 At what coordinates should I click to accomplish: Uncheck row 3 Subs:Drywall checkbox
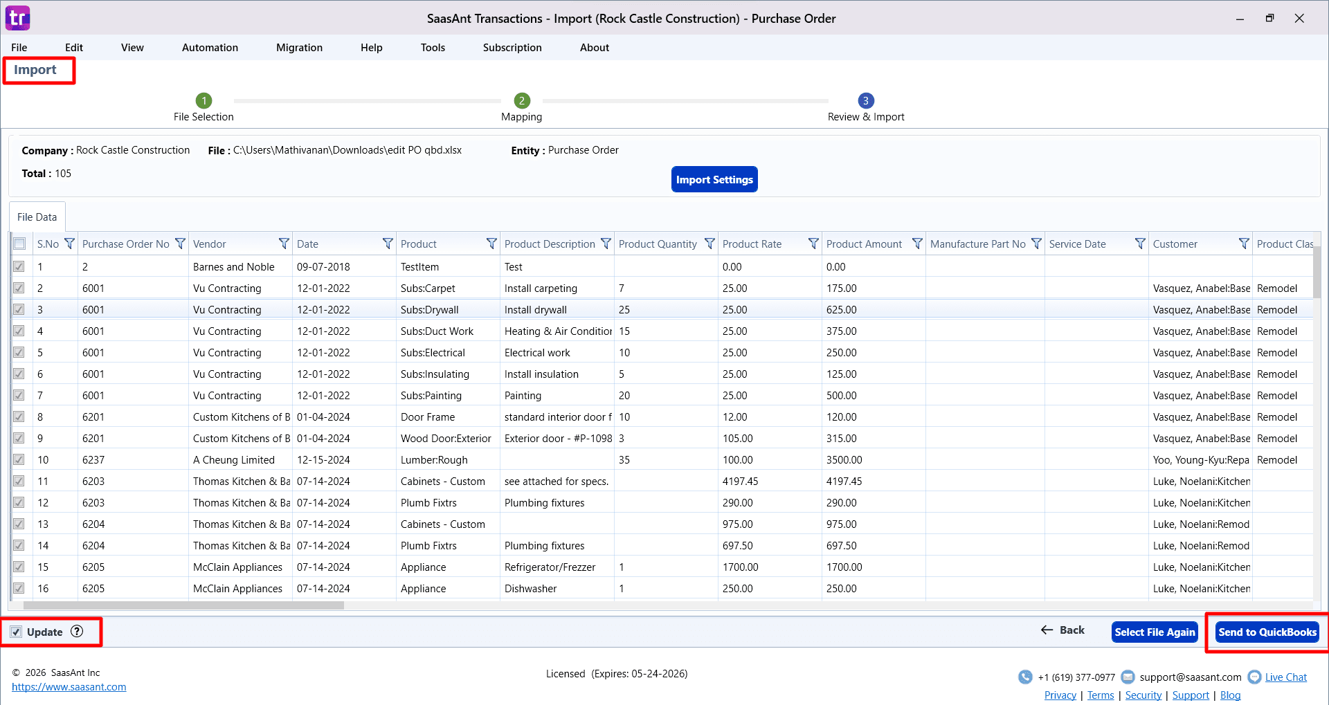(x=19, y=309)
